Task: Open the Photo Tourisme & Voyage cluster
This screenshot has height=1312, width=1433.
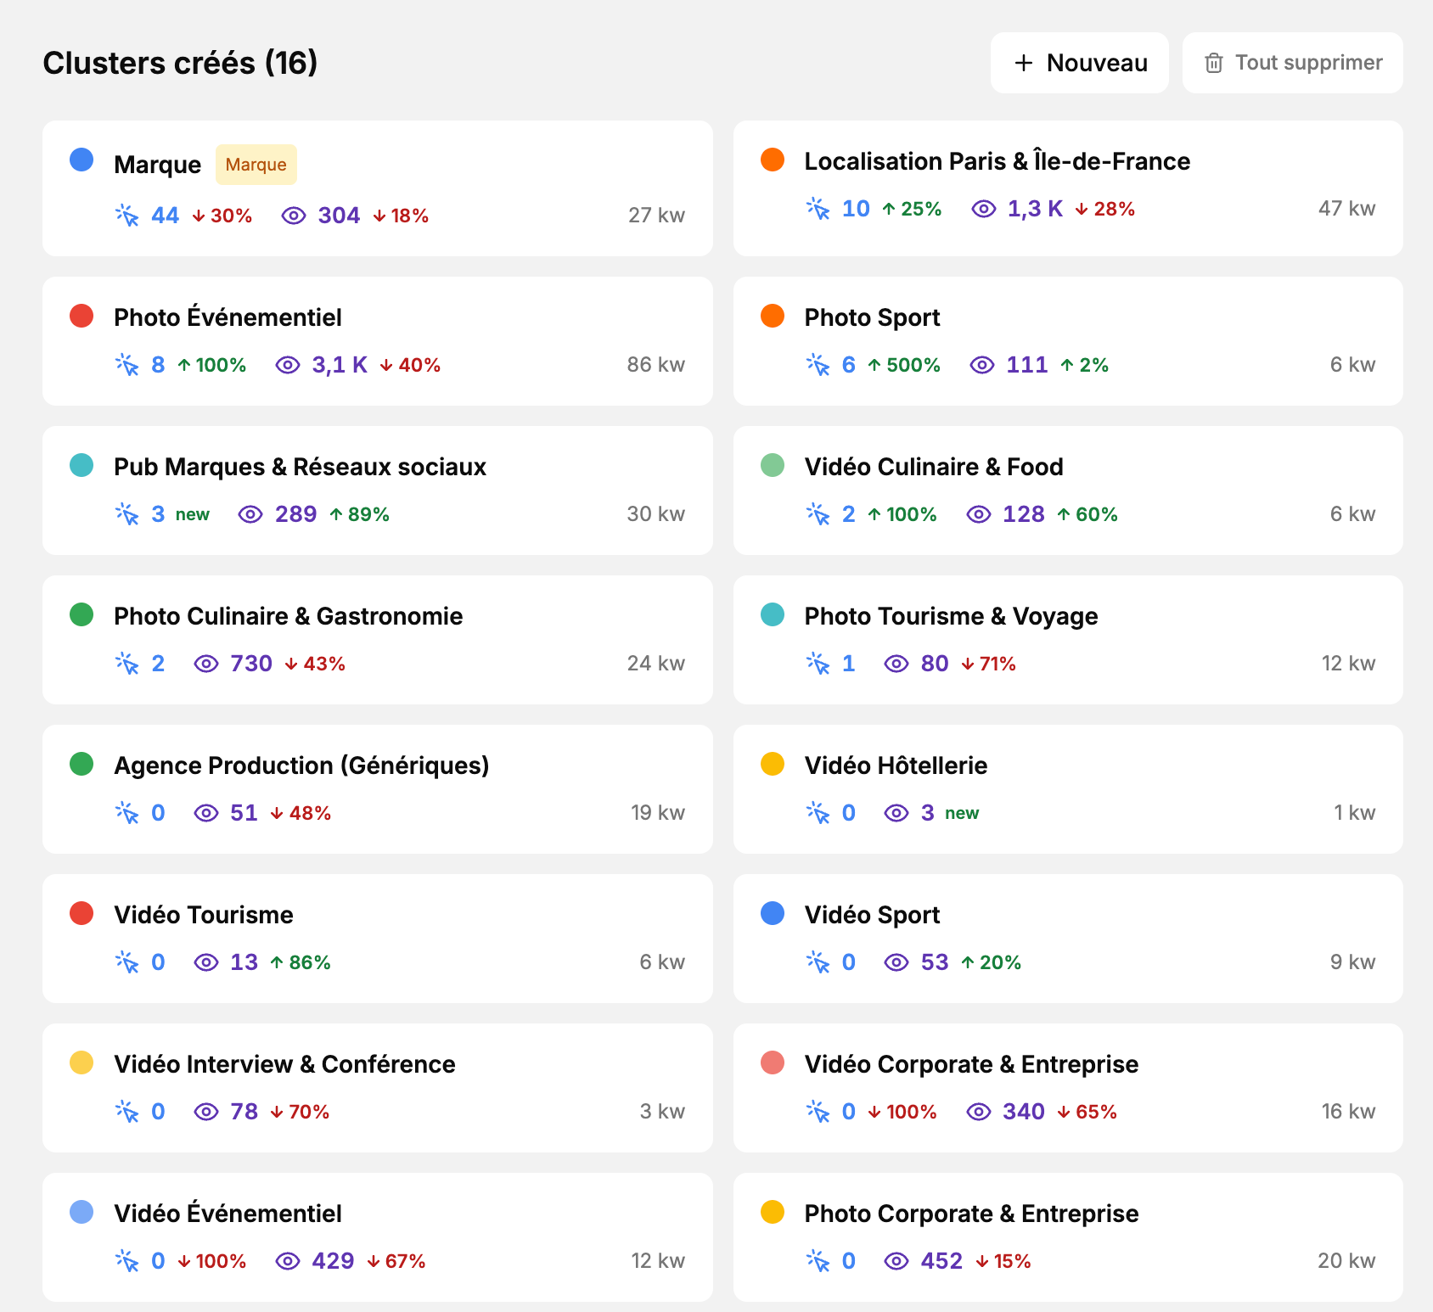Action: [951, 616]
